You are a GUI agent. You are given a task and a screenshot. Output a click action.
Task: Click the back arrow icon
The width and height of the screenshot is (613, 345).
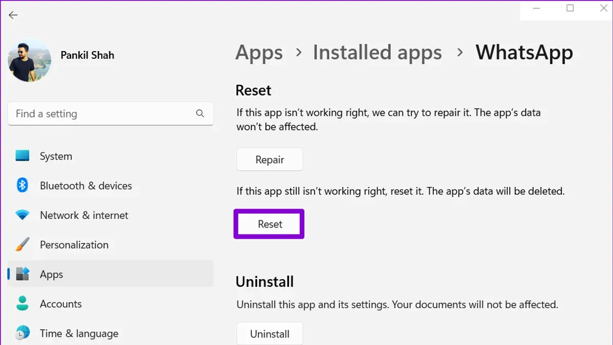tap(13, 15)
